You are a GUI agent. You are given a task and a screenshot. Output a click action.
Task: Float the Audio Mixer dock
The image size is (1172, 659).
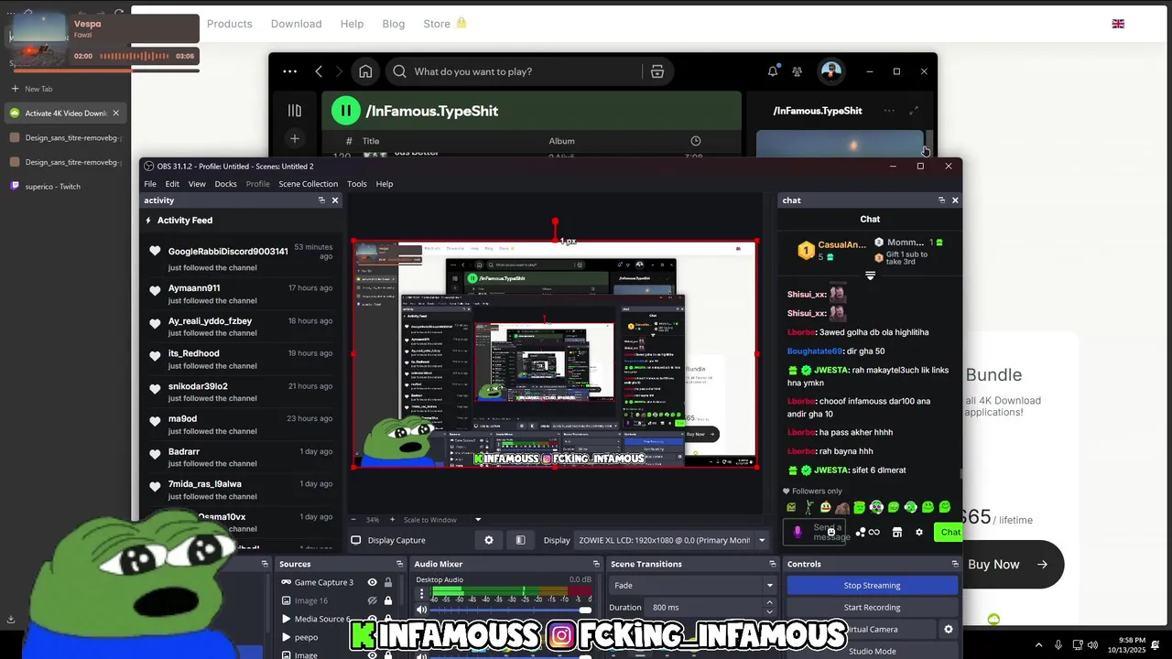(595, 564)
